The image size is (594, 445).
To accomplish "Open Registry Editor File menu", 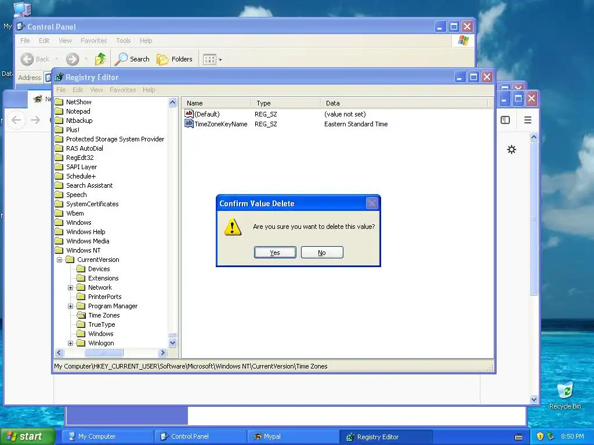I will tap(61, 90).
